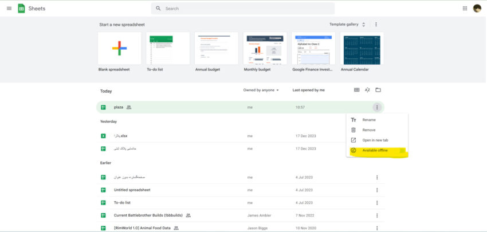Pick the Annual budget template
This screenshot has height=232, width=487.
[217, 49]
